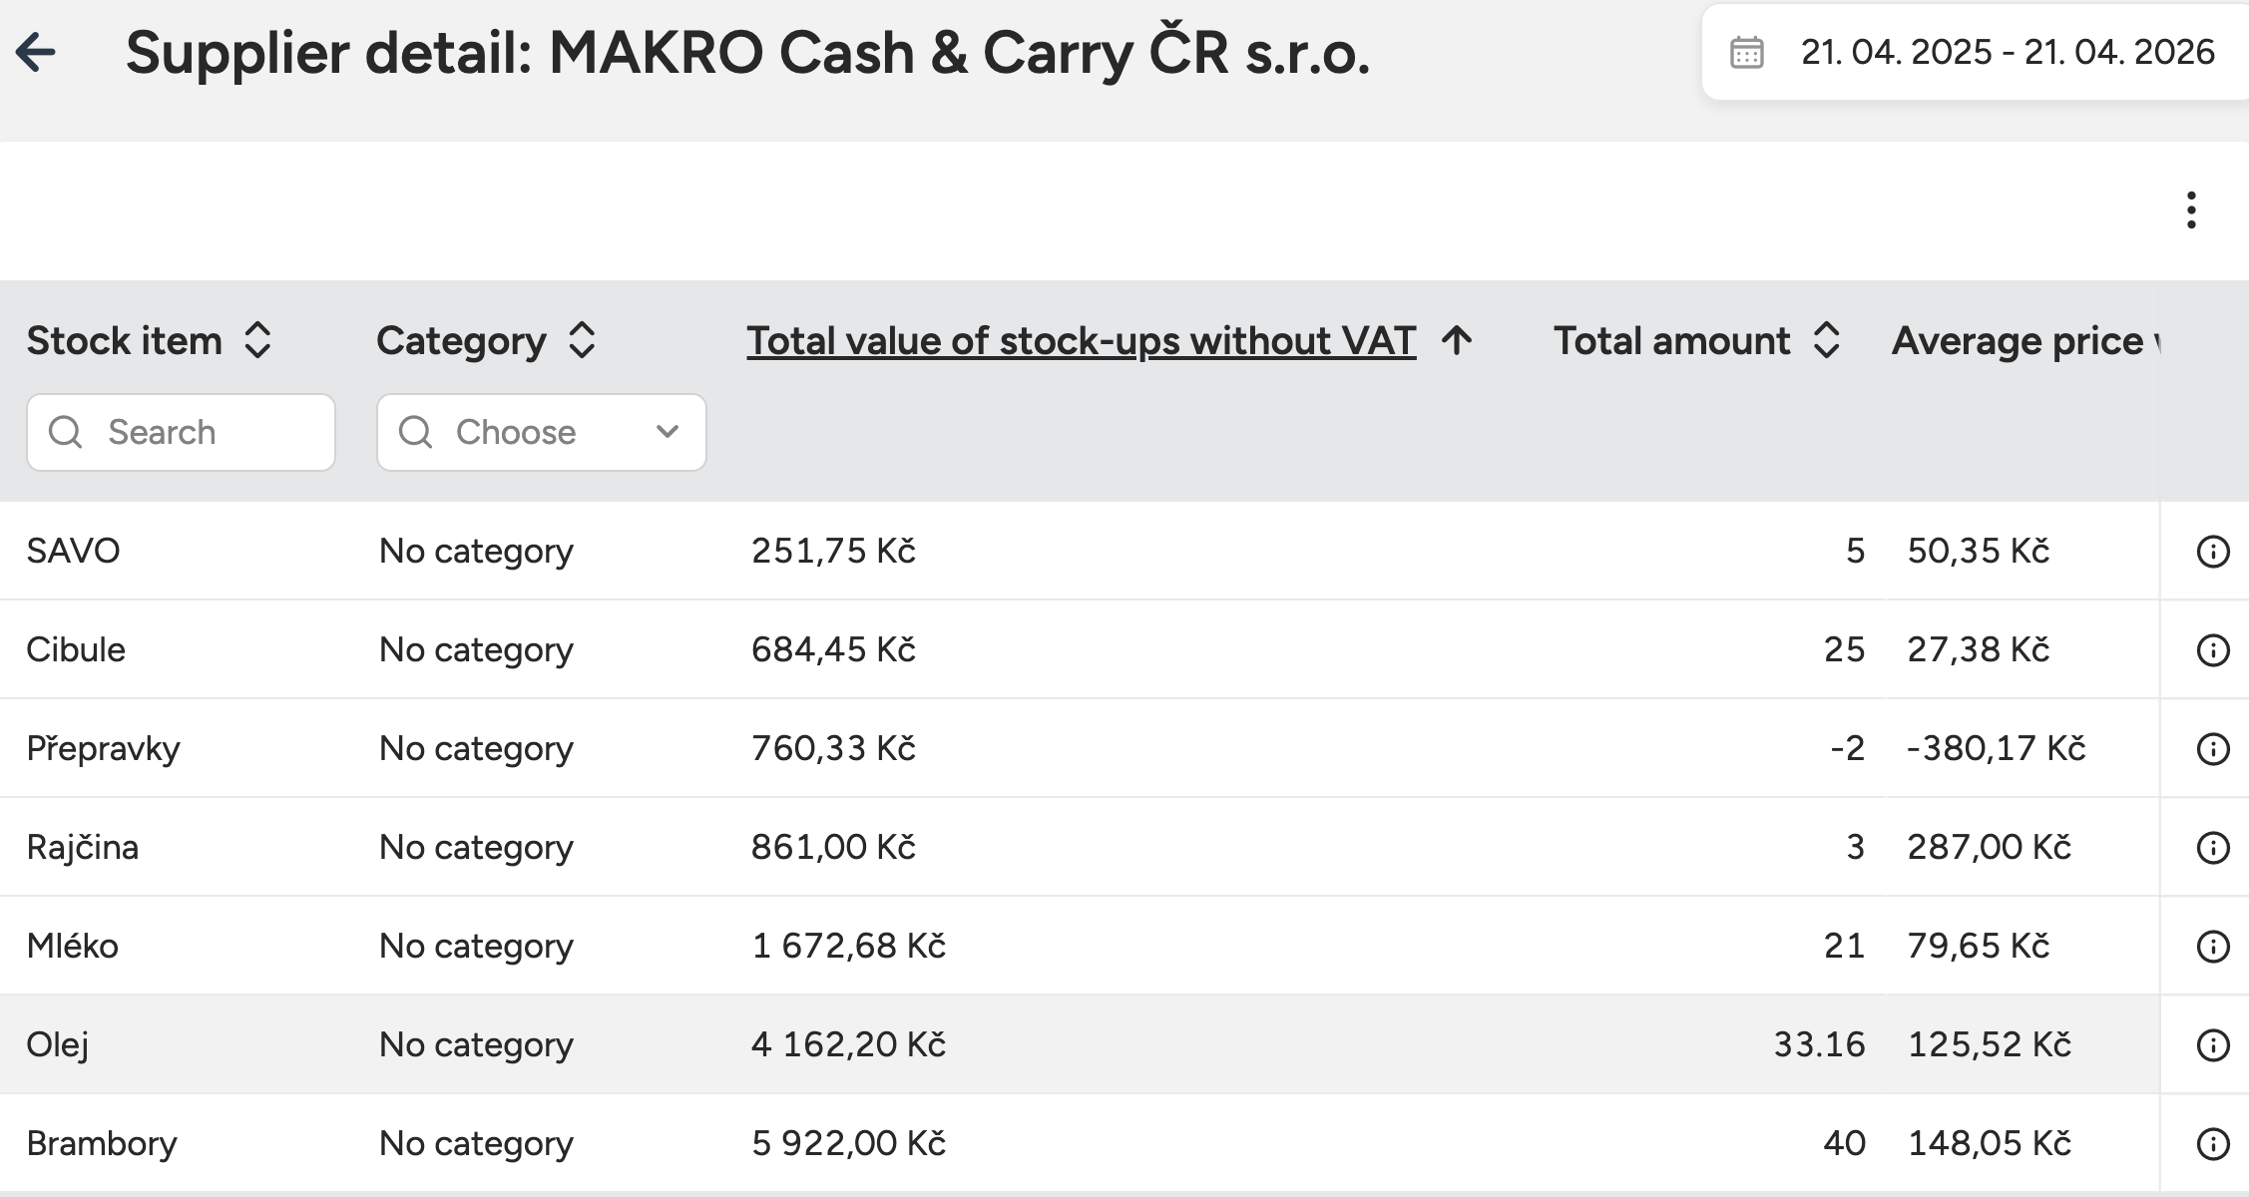Focus the Stock item Search field
Viewport: 2249px width, 1197px height.
(182, 433)
